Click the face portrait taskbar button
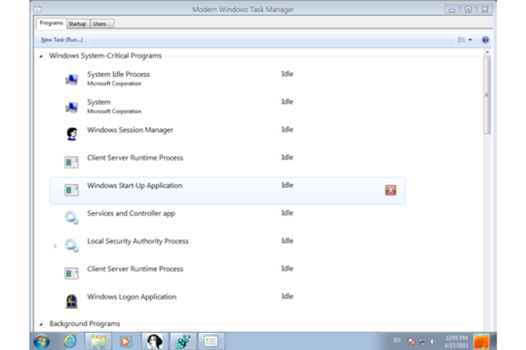This screenshot has width=526, height=350. [x=155, y=341]
